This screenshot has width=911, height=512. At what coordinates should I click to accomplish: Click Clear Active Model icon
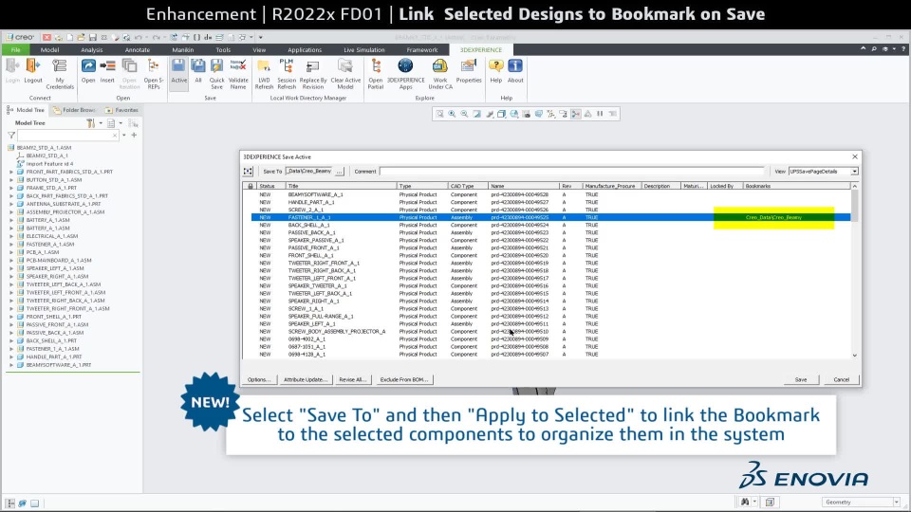pos(345,66)
